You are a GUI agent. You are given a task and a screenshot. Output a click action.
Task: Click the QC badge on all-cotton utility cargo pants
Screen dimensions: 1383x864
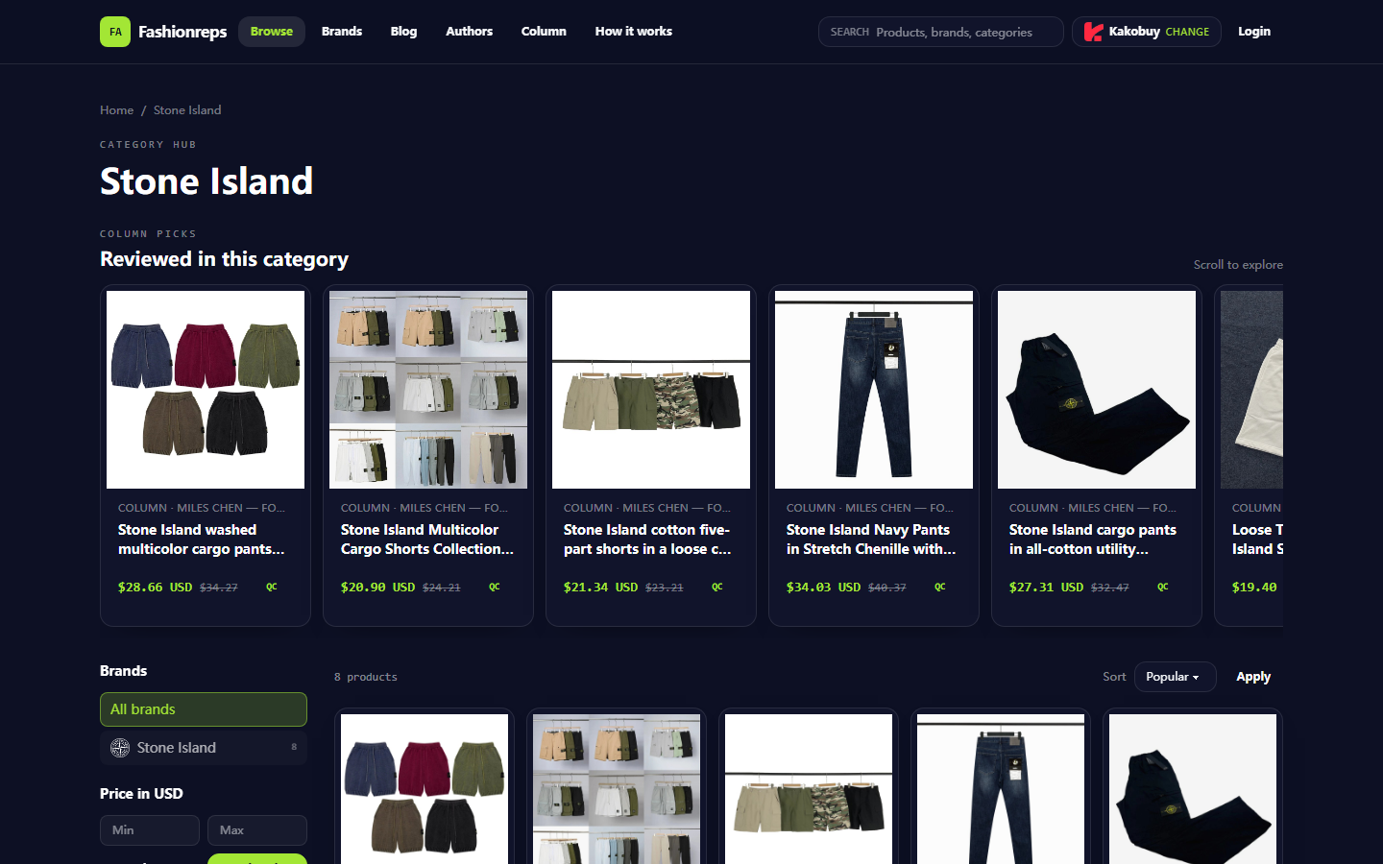pos(1163,587)
